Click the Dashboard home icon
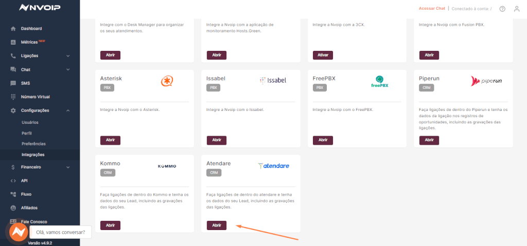The height and width of the screenshot is (246, 527). point(13,29)
